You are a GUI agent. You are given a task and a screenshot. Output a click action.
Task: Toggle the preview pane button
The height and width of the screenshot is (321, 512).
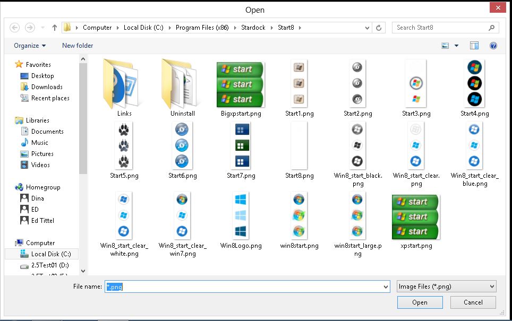[474, 46]
